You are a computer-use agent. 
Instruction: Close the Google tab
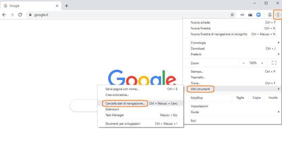57,6
